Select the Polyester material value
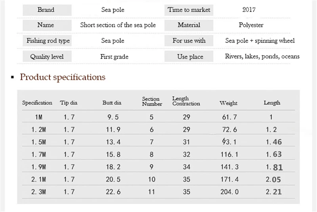 pos(251,25)
